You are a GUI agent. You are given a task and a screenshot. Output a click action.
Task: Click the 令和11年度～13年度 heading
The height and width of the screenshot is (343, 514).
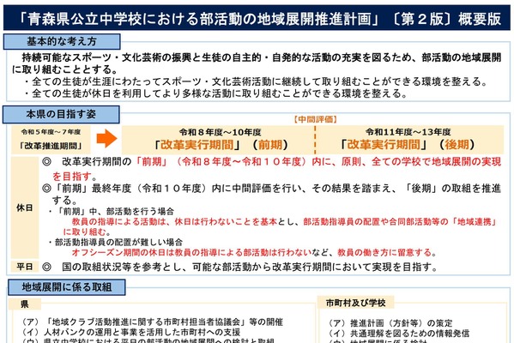pyautogui.click(x=408, y=132)
